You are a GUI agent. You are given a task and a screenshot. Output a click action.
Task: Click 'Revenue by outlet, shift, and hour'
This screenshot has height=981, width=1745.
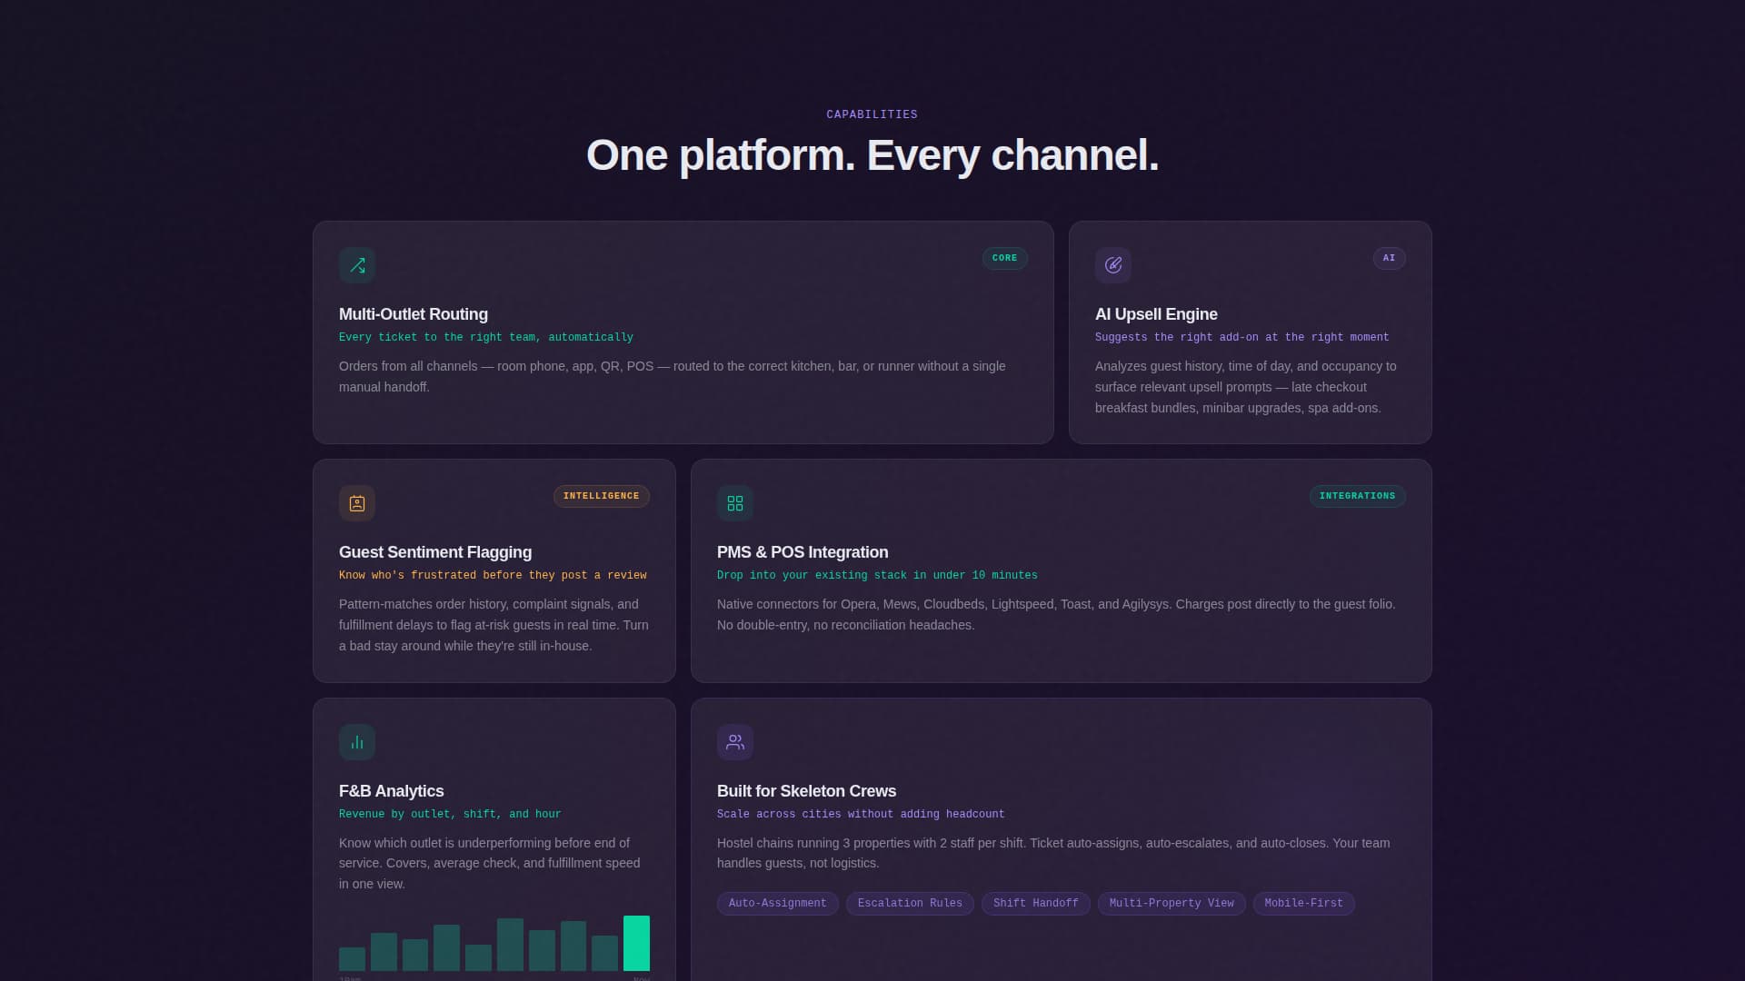point(450,815)
